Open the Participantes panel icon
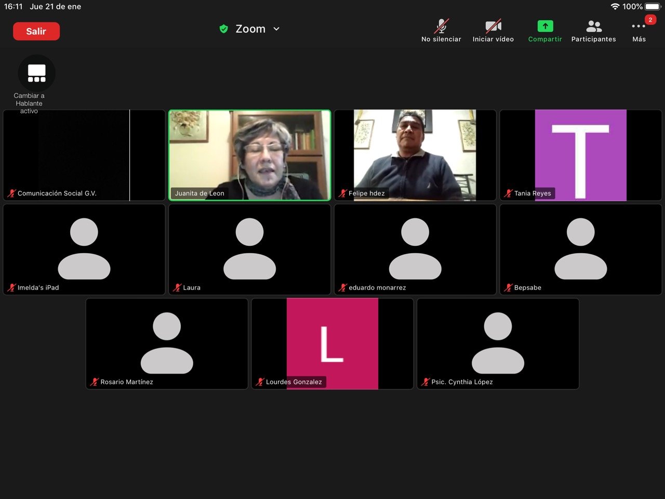The height and width of the screenshot is (499, 665). point(593,26)
